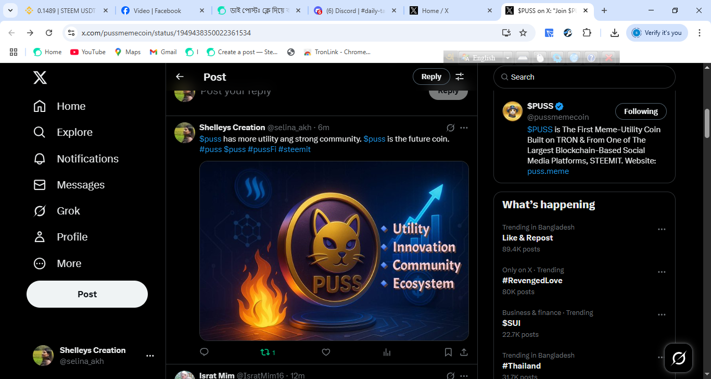Bookmark the Shelleys Creation post
Image resolution: width=711 pixels, height=379 pixels.
pyautogui.click(x=448, y=352)
